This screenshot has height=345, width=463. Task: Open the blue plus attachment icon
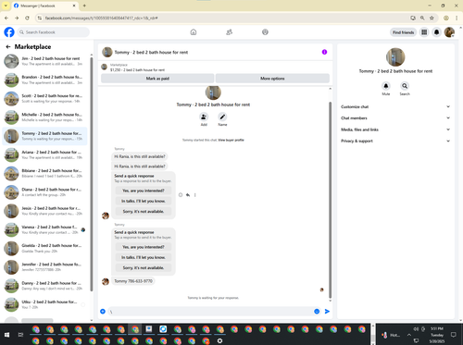103,312
